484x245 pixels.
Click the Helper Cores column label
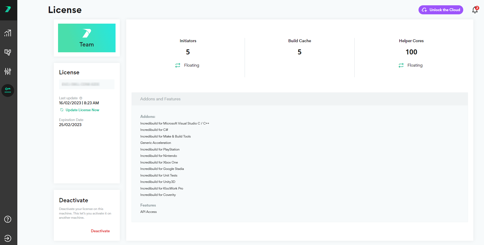pos(411,41)
